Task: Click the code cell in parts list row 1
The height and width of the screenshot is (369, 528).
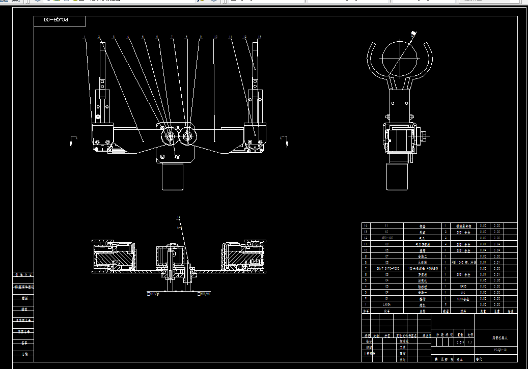Action: pos(387,305)
